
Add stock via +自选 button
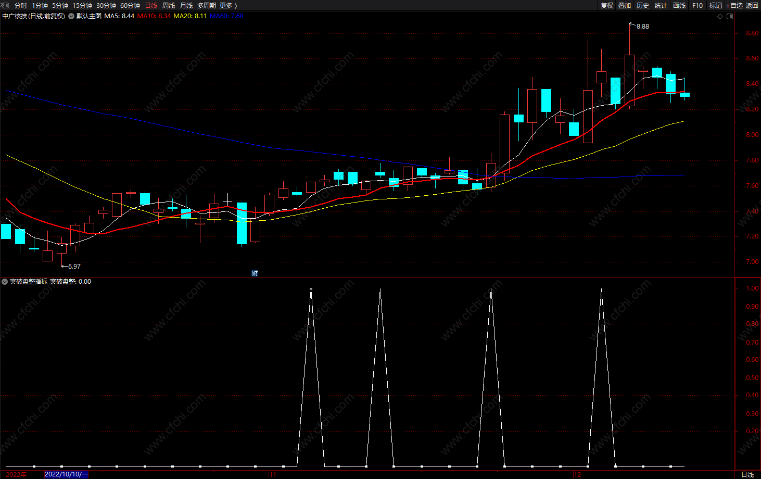tap(734, 5)
